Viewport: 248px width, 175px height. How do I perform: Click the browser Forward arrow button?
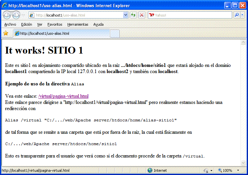(x=16, y=15)
